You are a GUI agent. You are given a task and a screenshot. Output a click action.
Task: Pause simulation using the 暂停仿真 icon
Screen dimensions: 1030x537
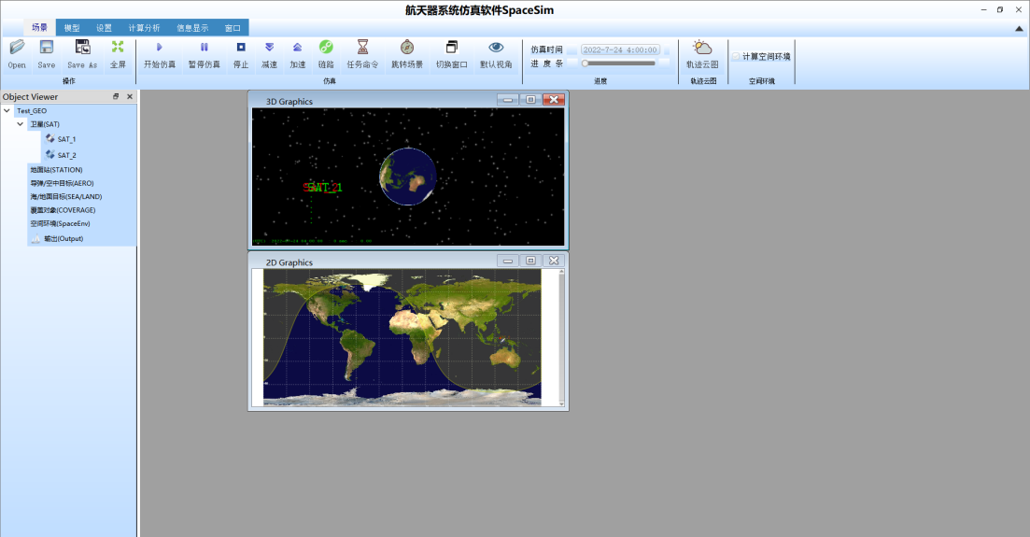(204, 48)
